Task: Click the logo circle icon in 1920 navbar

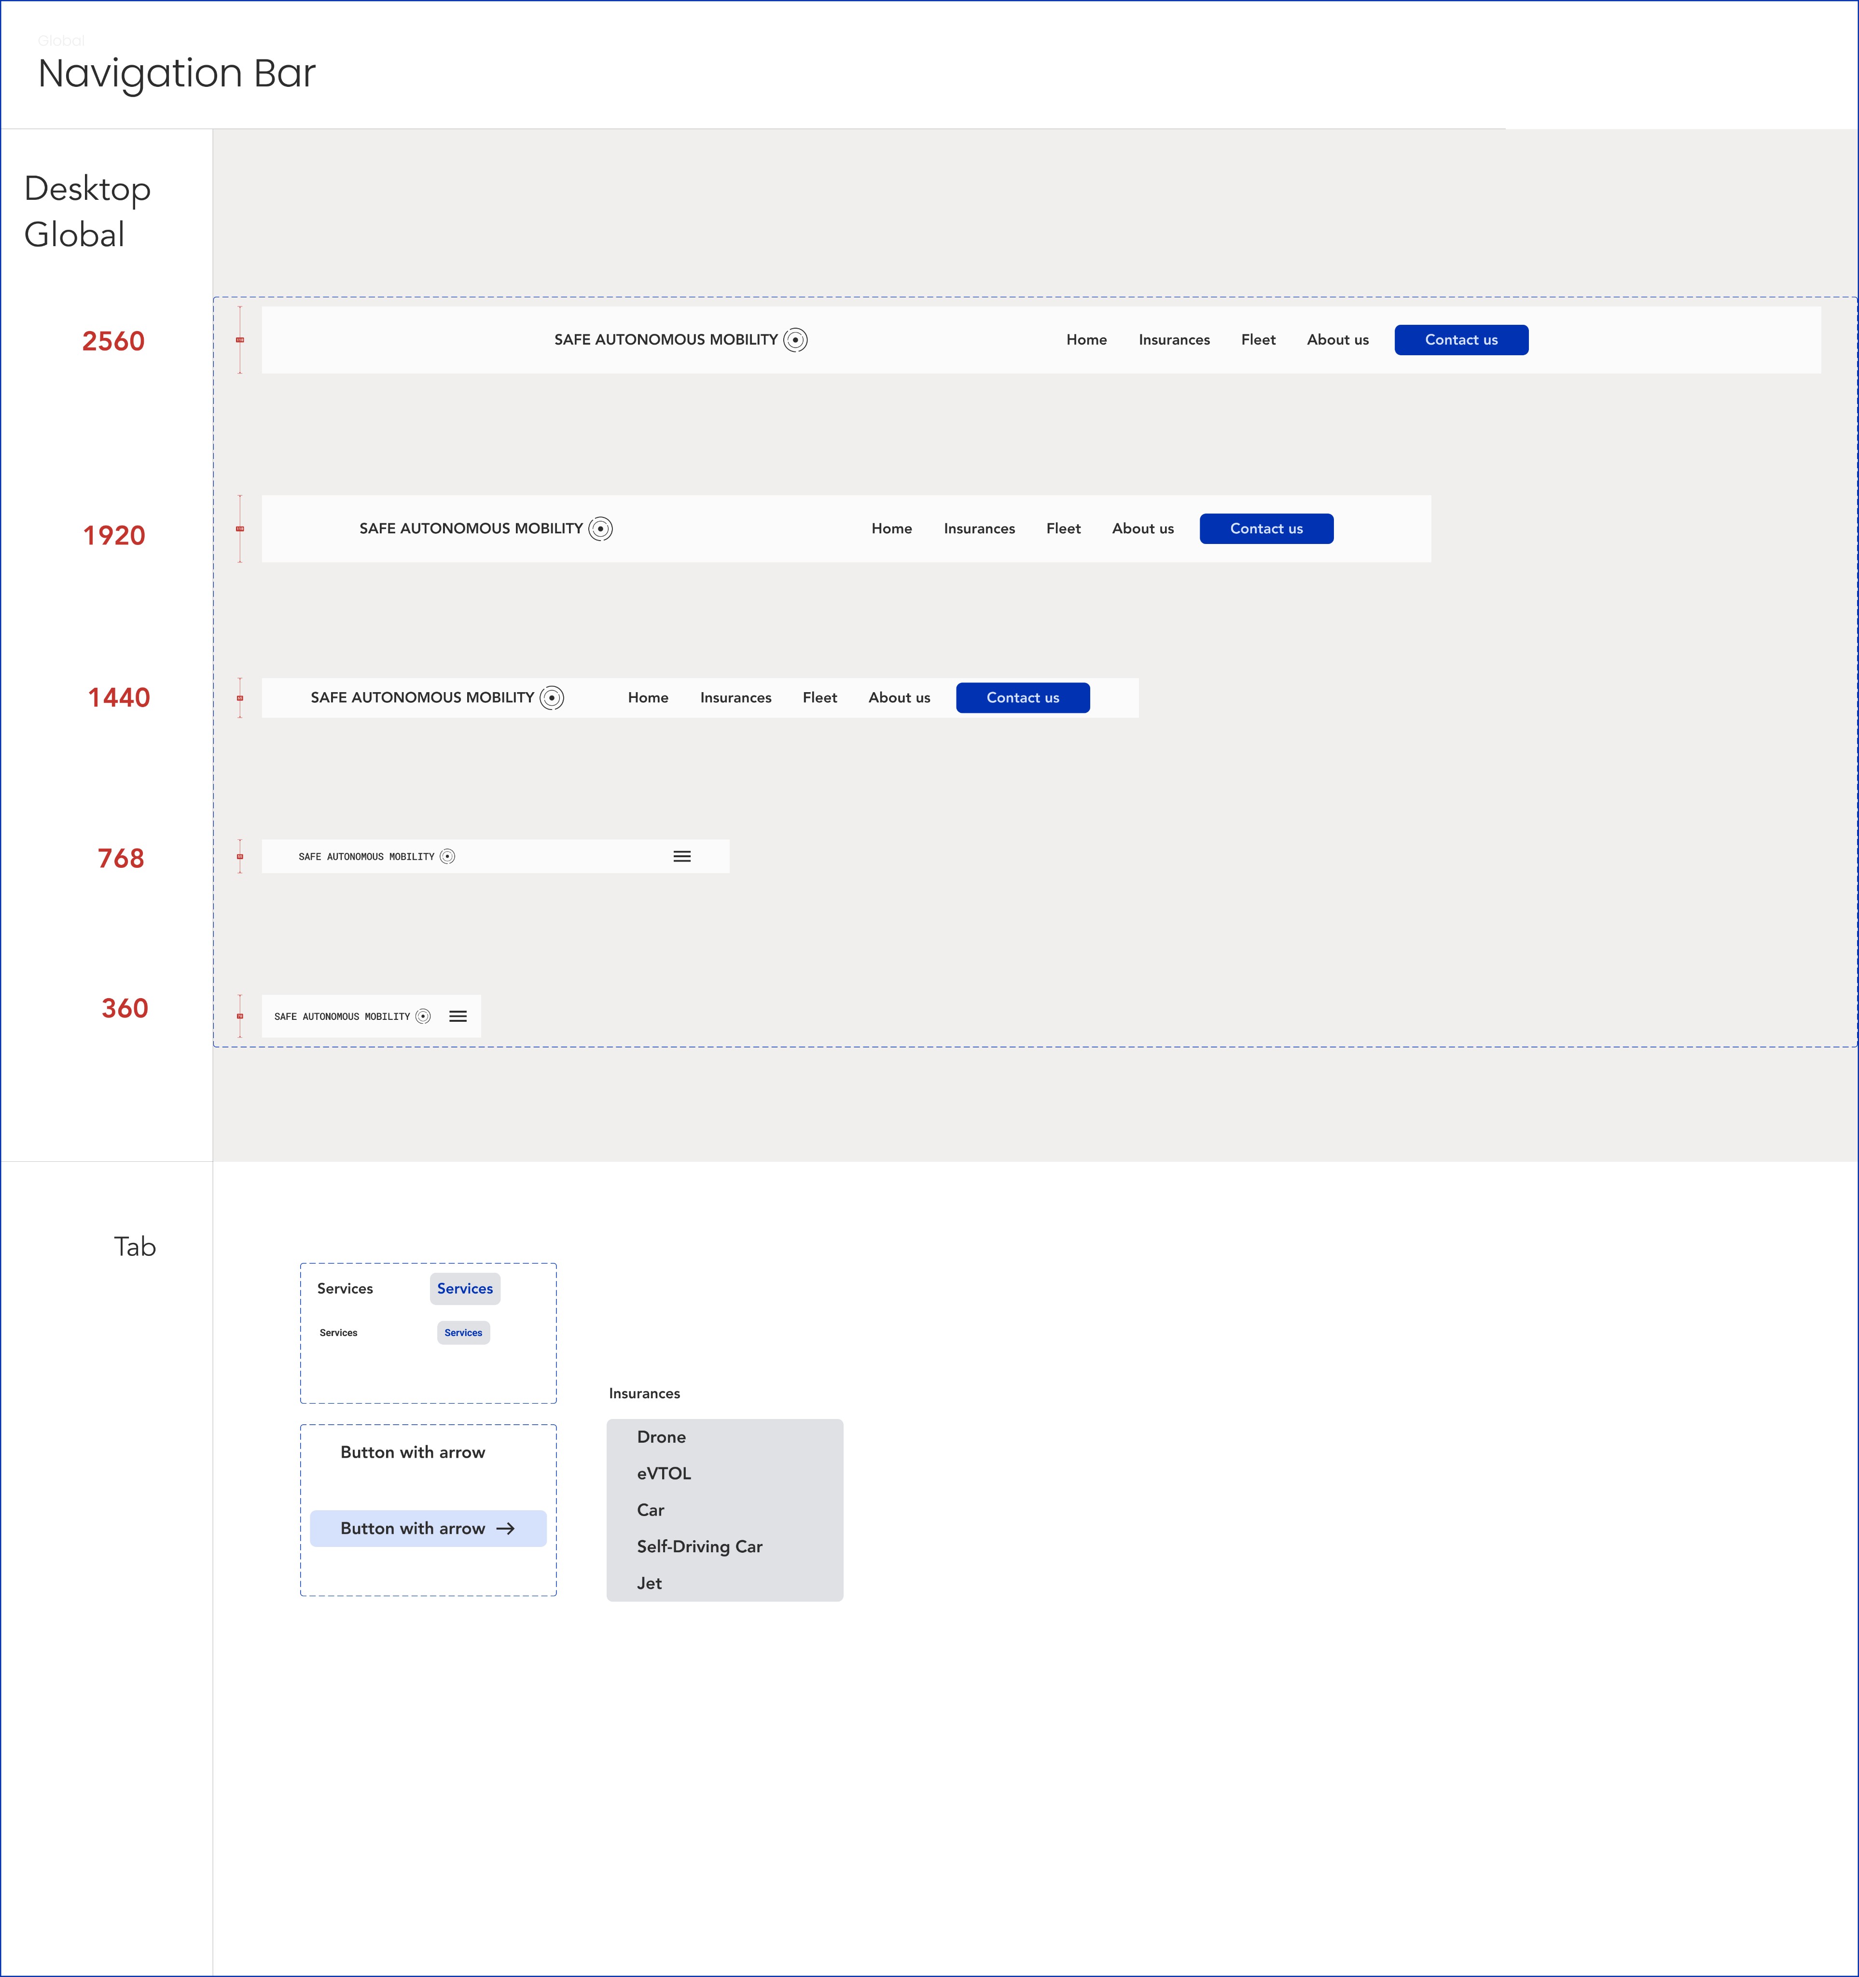Action: 600,529
